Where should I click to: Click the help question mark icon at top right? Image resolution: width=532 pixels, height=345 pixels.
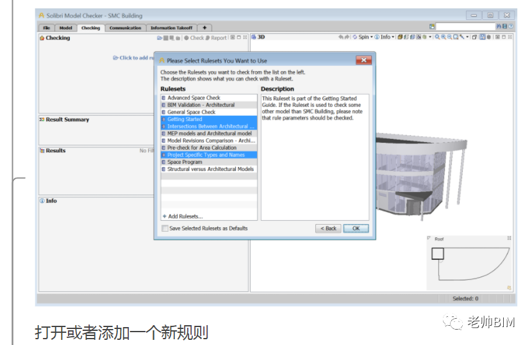tap(511, 26)
